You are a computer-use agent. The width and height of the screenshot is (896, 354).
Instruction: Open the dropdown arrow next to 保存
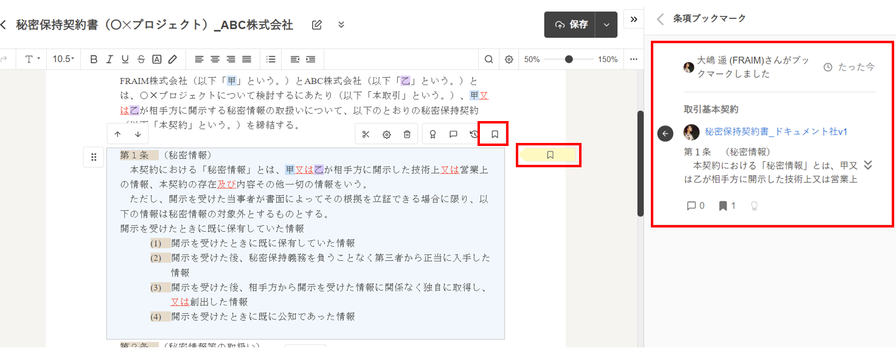pyautogui.click(x=606, y=25)
